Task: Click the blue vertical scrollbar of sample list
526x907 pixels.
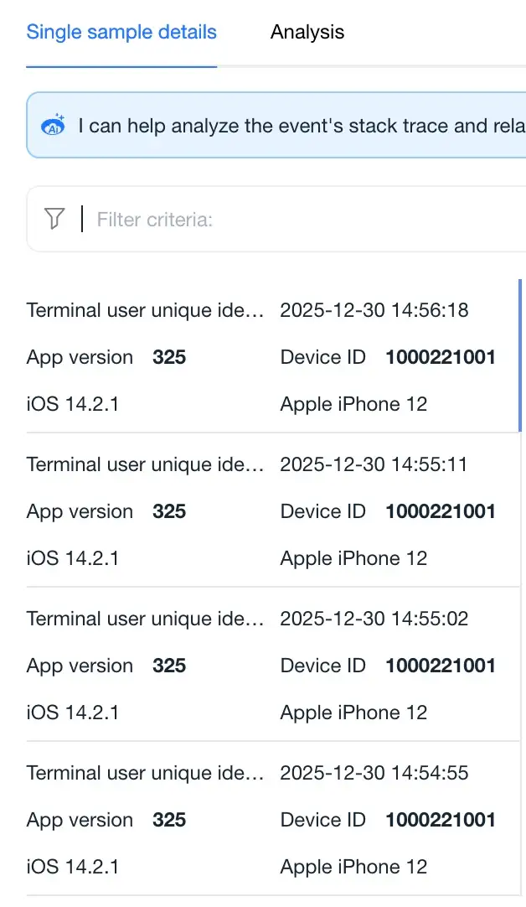Action: coord(520,355)
